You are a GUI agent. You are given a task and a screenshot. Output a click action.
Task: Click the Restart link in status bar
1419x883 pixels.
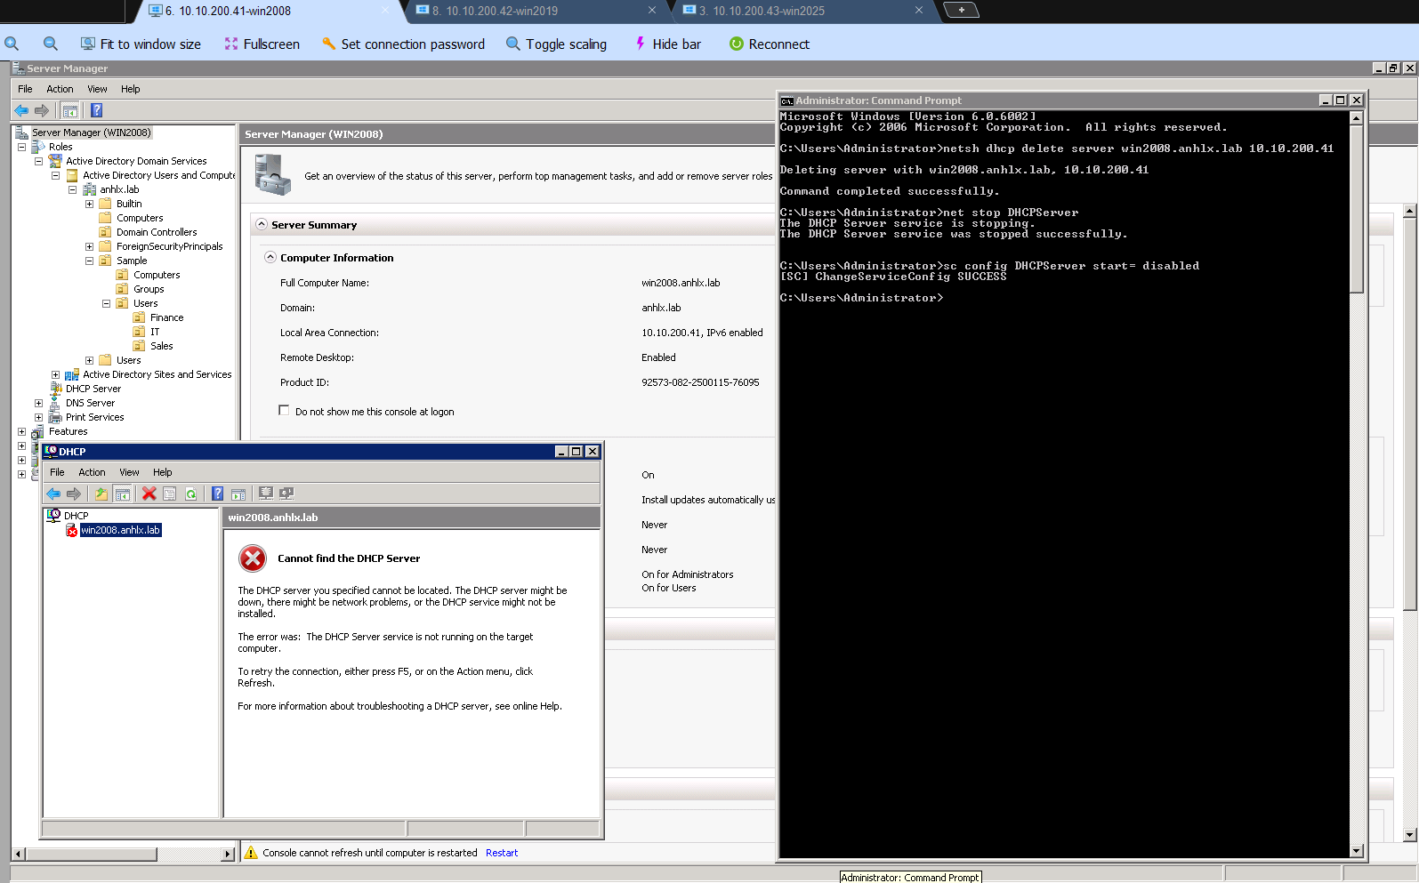tap(502, 853)
